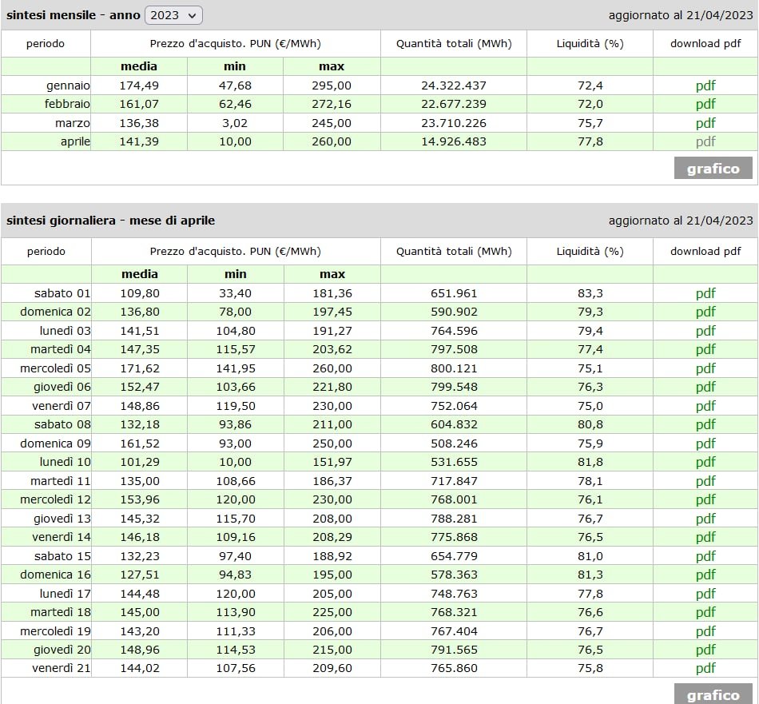Open pdf for giovedì 20
The height and width of the screenshot is (704, 759).
[x=705, y=650]
